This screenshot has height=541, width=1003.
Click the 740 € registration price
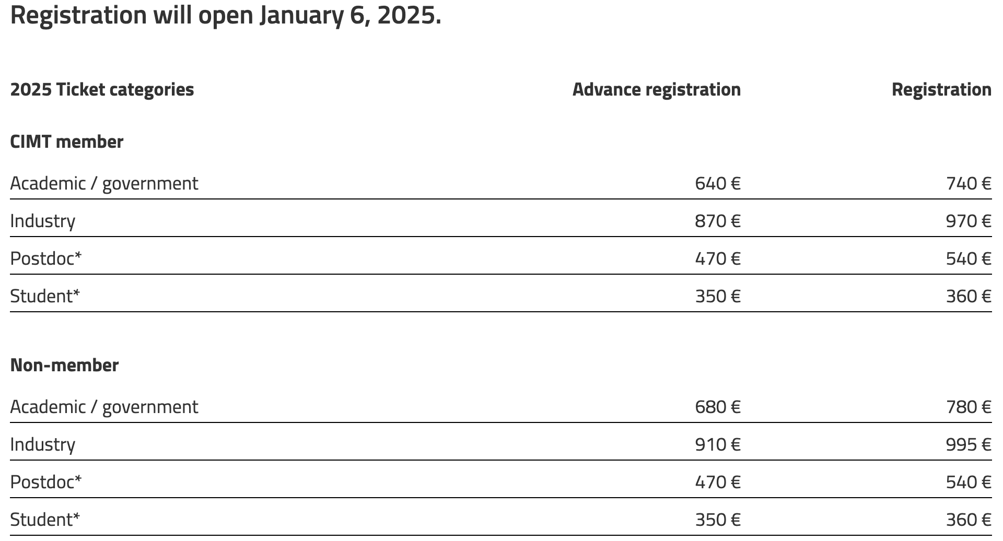[969, 183]
